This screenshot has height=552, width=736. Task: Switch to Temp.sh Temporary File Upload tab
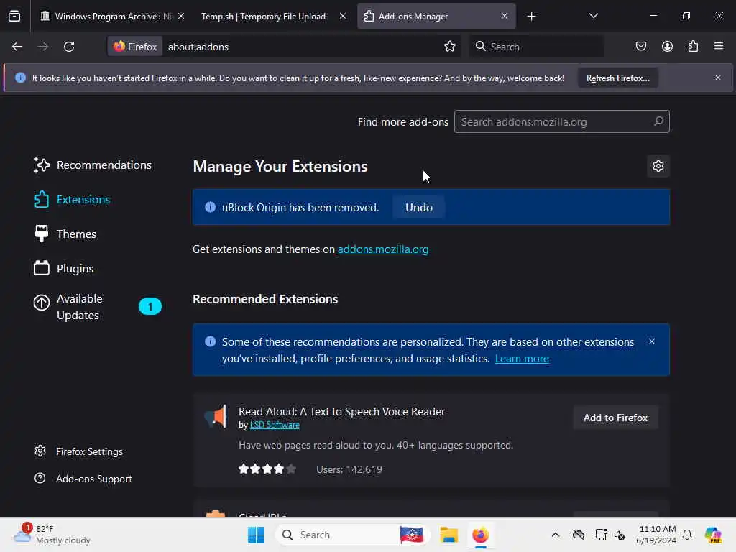[x=263, y=17]
